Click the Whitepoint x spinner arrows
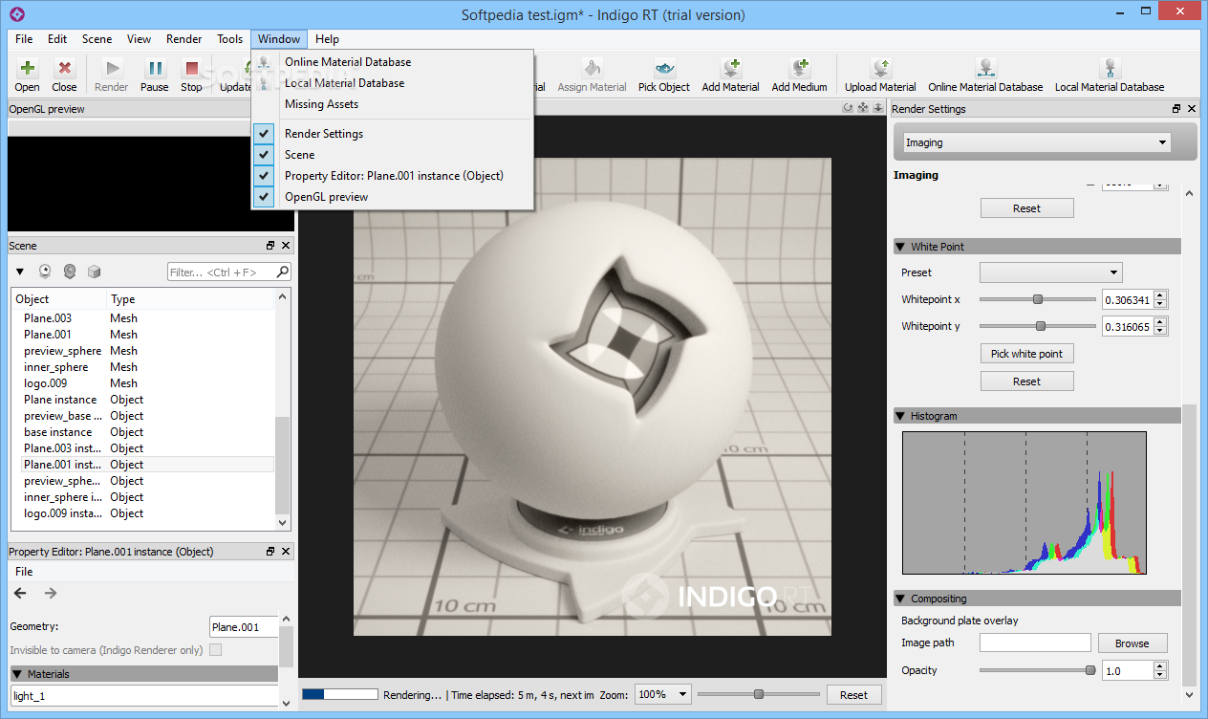 point(1160,299)
